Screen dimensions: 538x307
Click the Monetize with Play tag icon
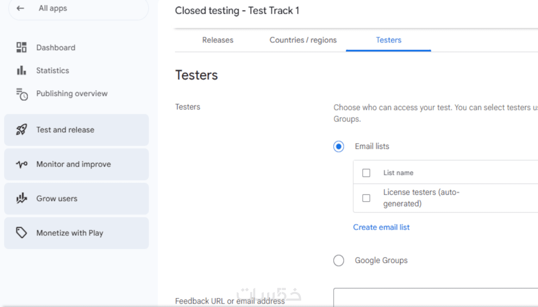(22, 233)
